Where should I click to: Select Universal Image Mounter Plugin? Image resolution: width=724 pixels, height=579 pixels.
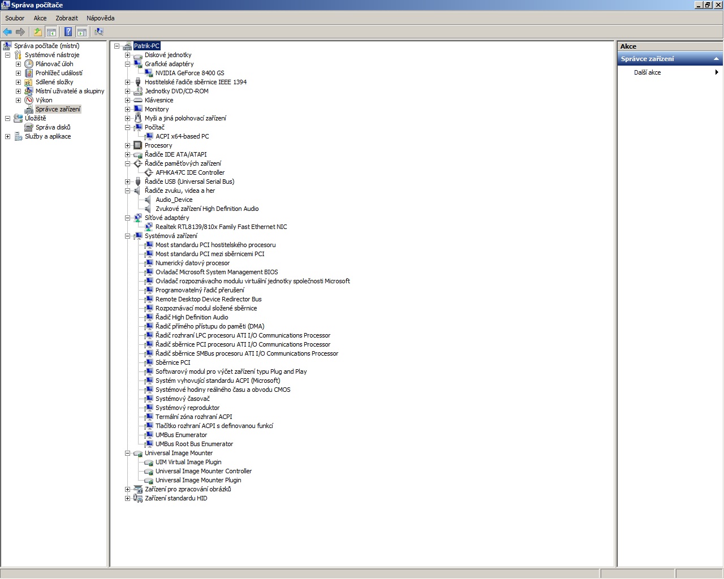(x=198, y=480)
